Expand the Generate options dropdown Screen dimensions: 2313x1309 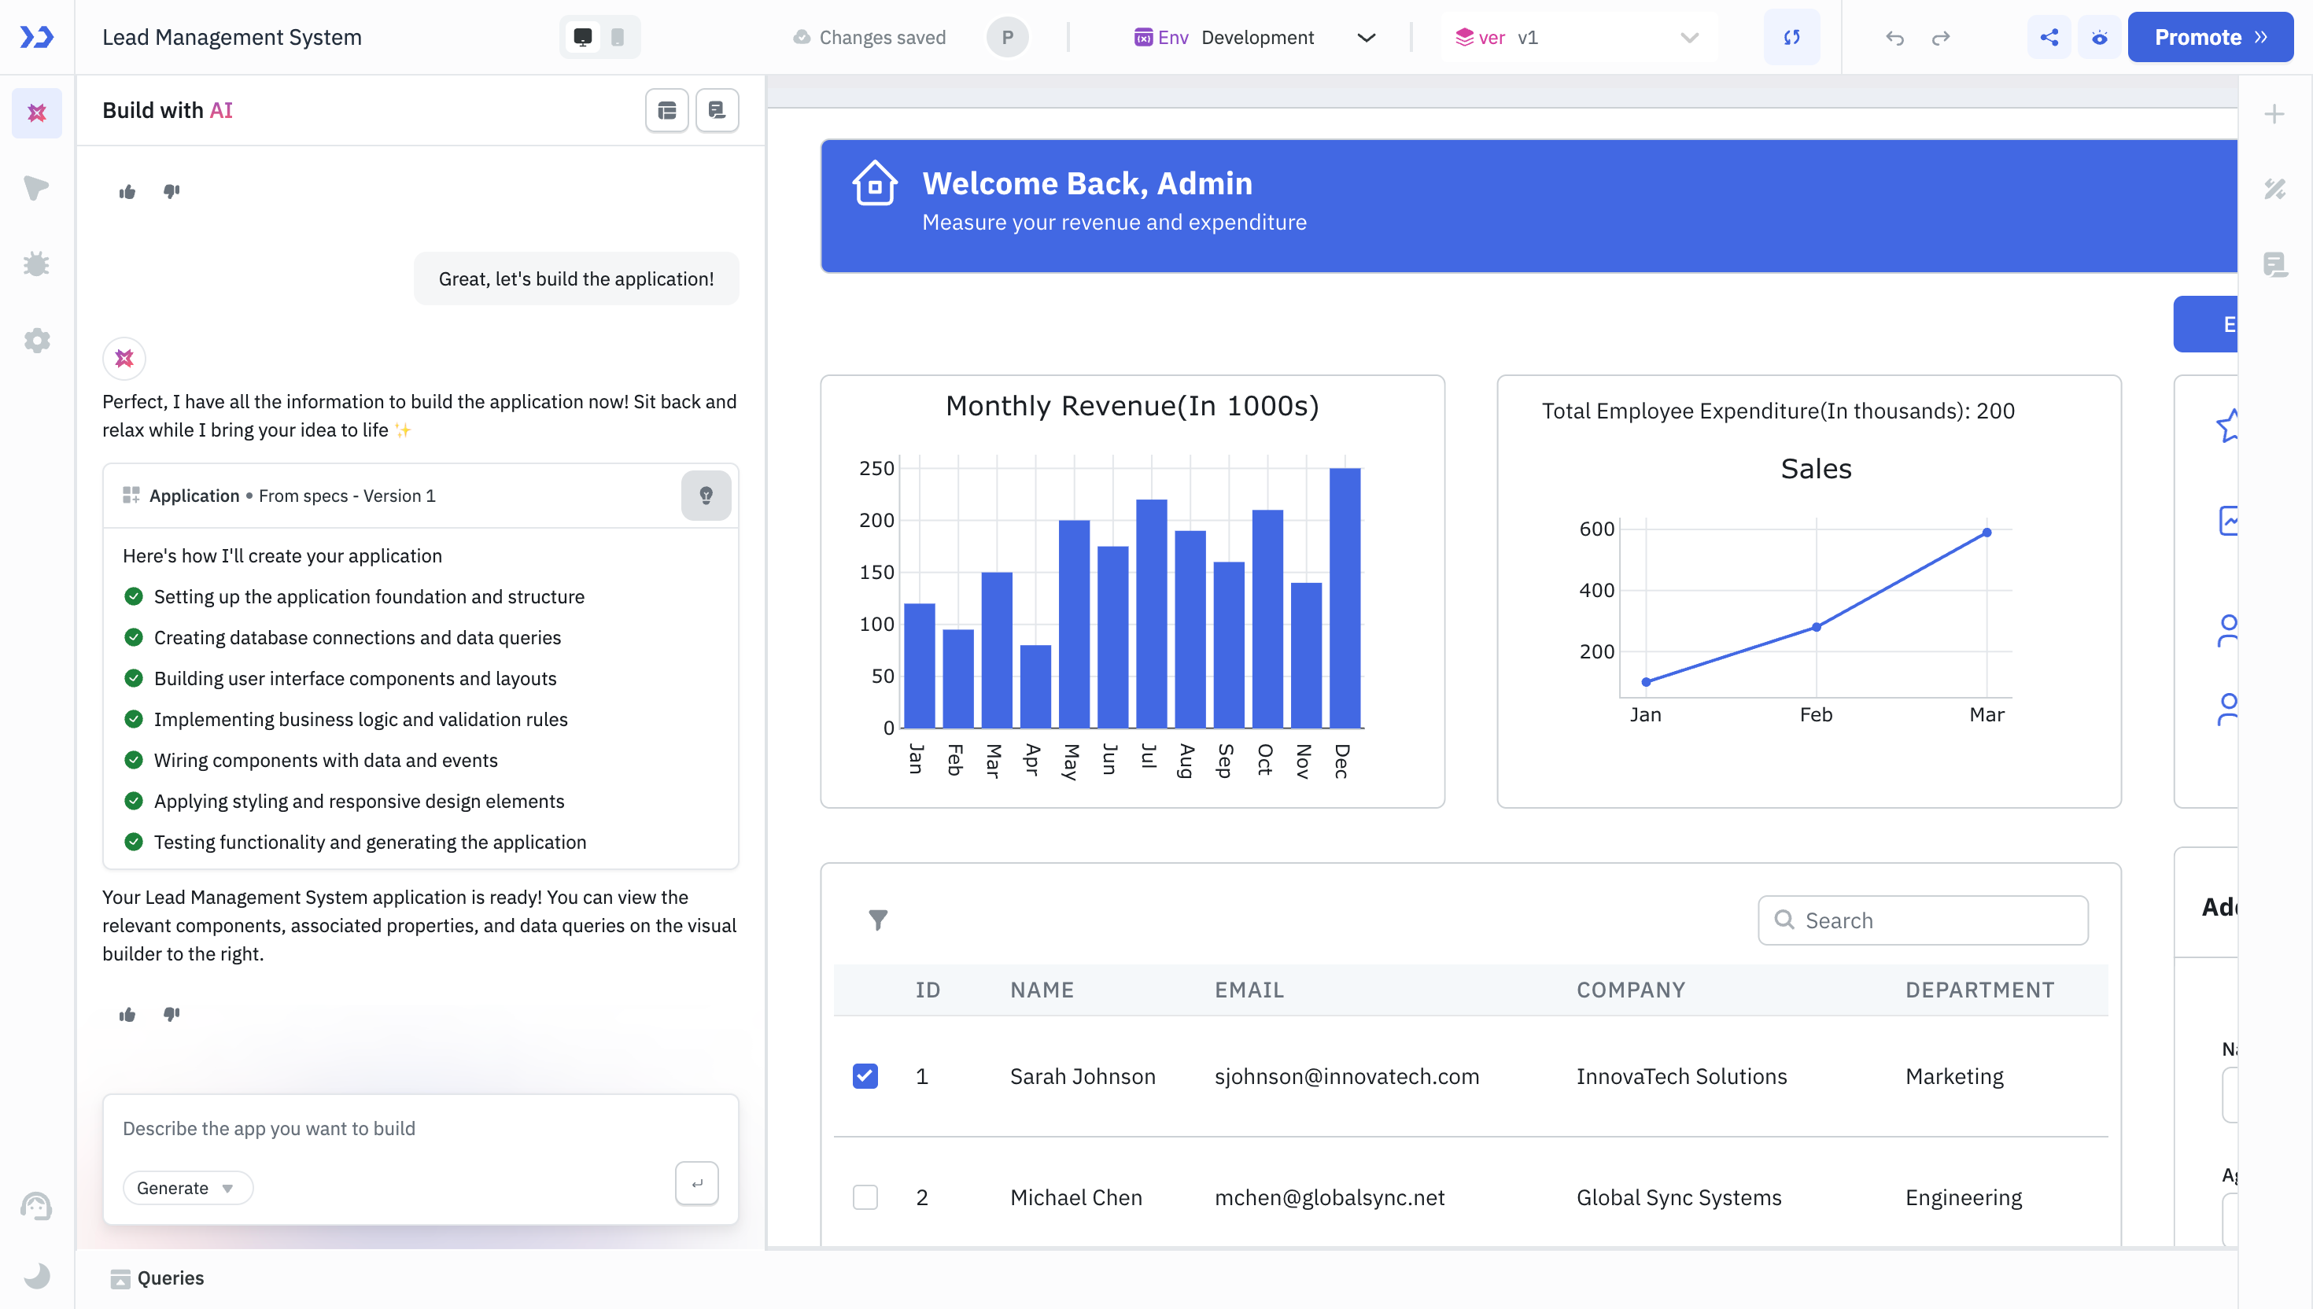[x=227, y=1187]
